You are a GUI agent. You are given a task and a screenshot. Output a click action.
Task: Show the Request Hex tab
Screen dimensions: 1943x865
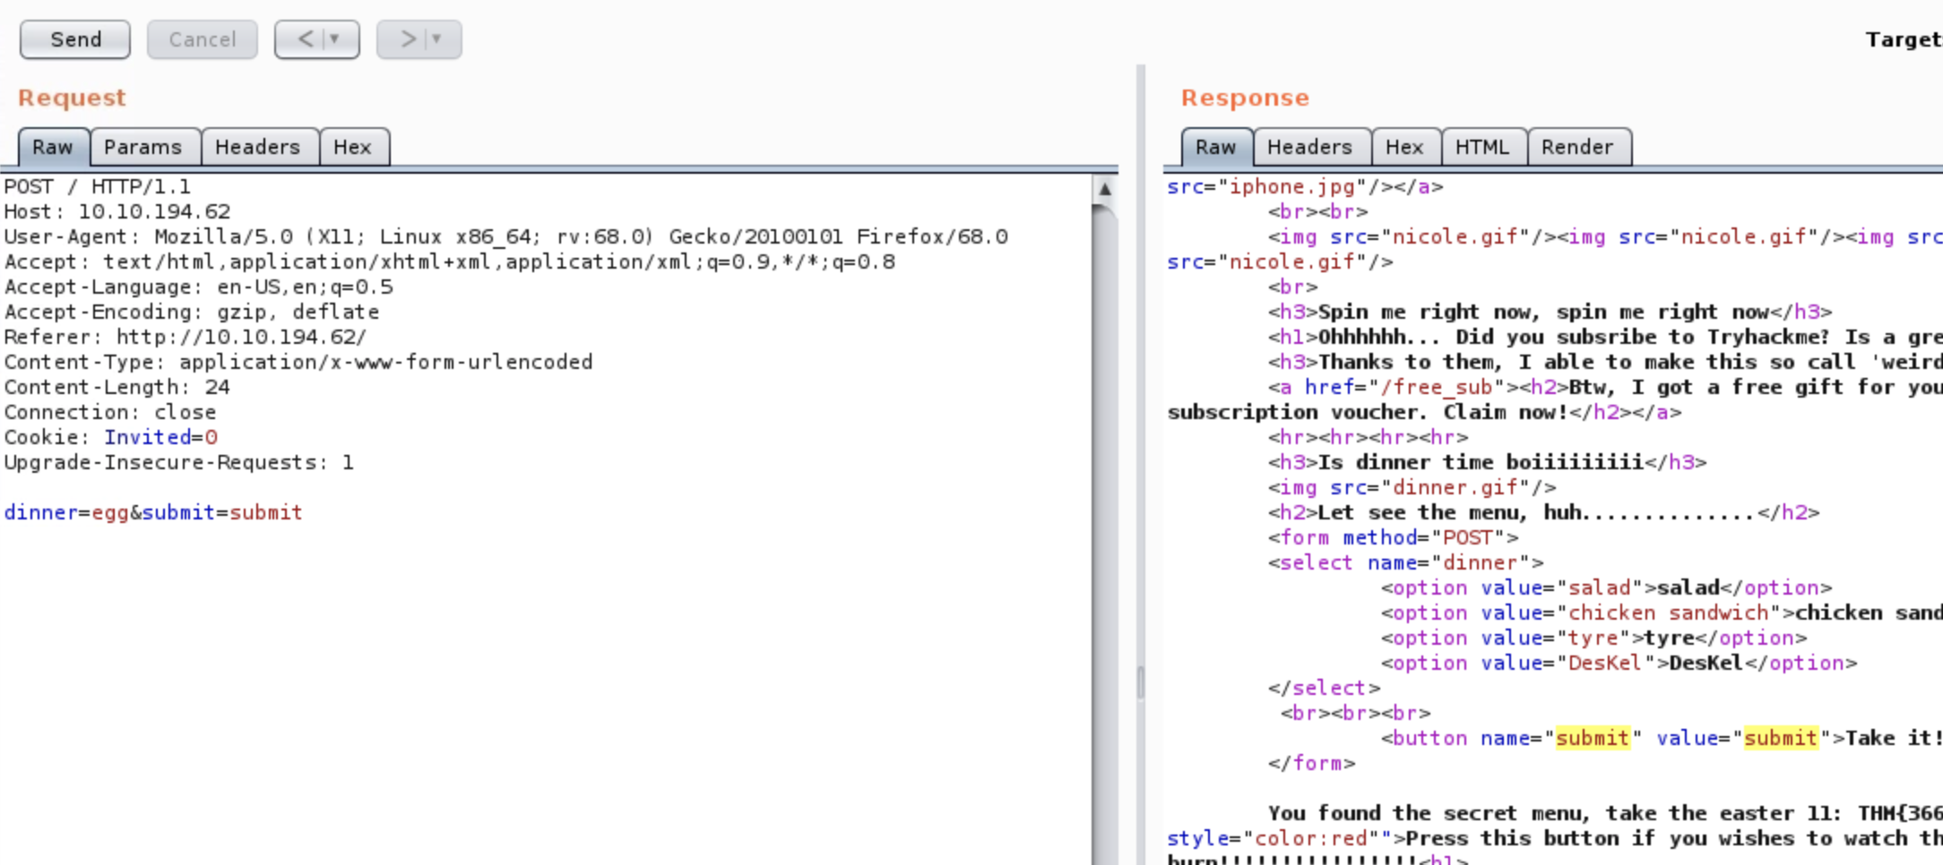click(352, 147)
